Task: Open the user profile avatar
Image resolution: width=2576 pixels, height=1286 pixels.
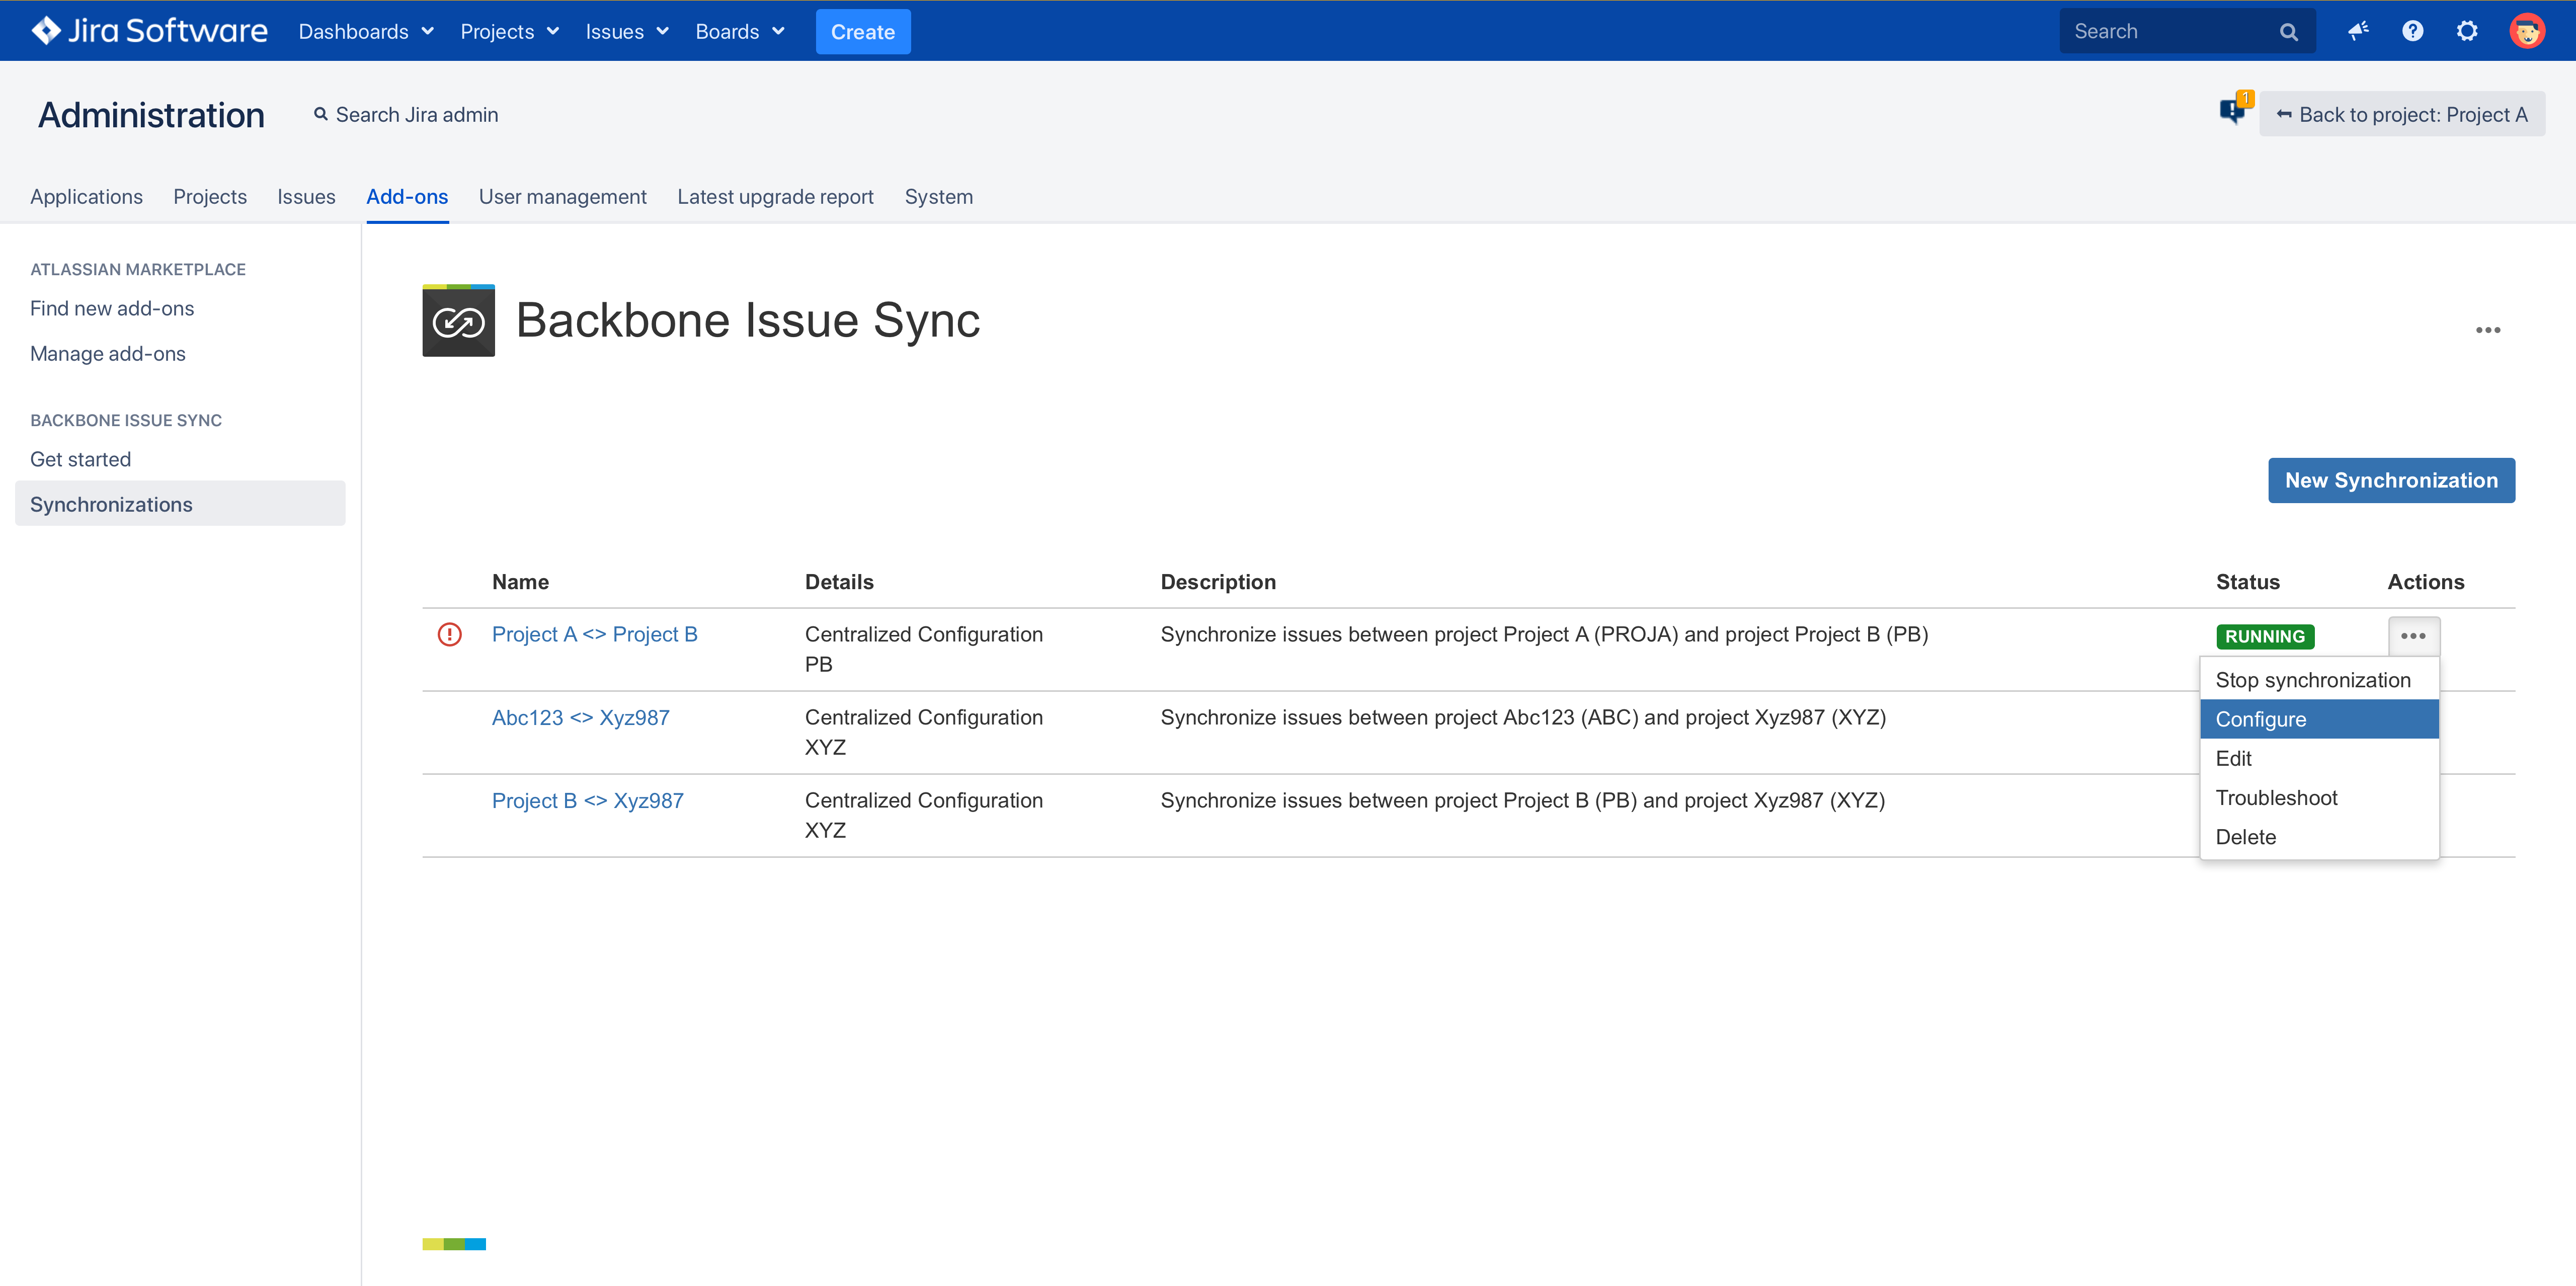Action: pyautogui.click(x=2527, y=31)
